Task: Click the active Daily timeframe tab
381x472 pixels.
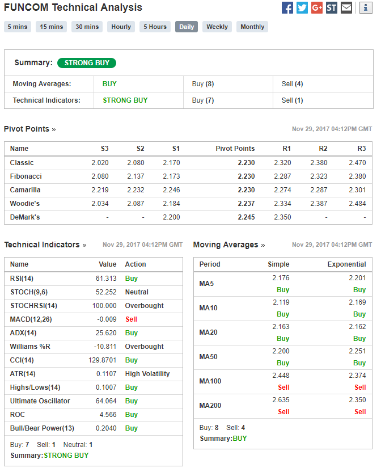Action: point(187,27)
